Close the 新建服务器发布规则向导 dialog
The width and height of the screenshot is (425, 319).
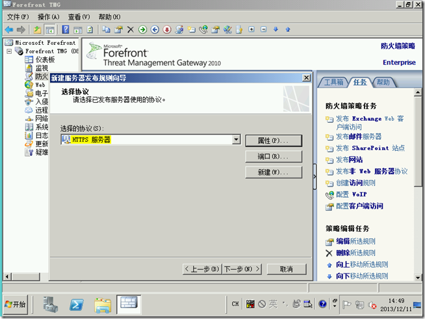tap(306, 78)
